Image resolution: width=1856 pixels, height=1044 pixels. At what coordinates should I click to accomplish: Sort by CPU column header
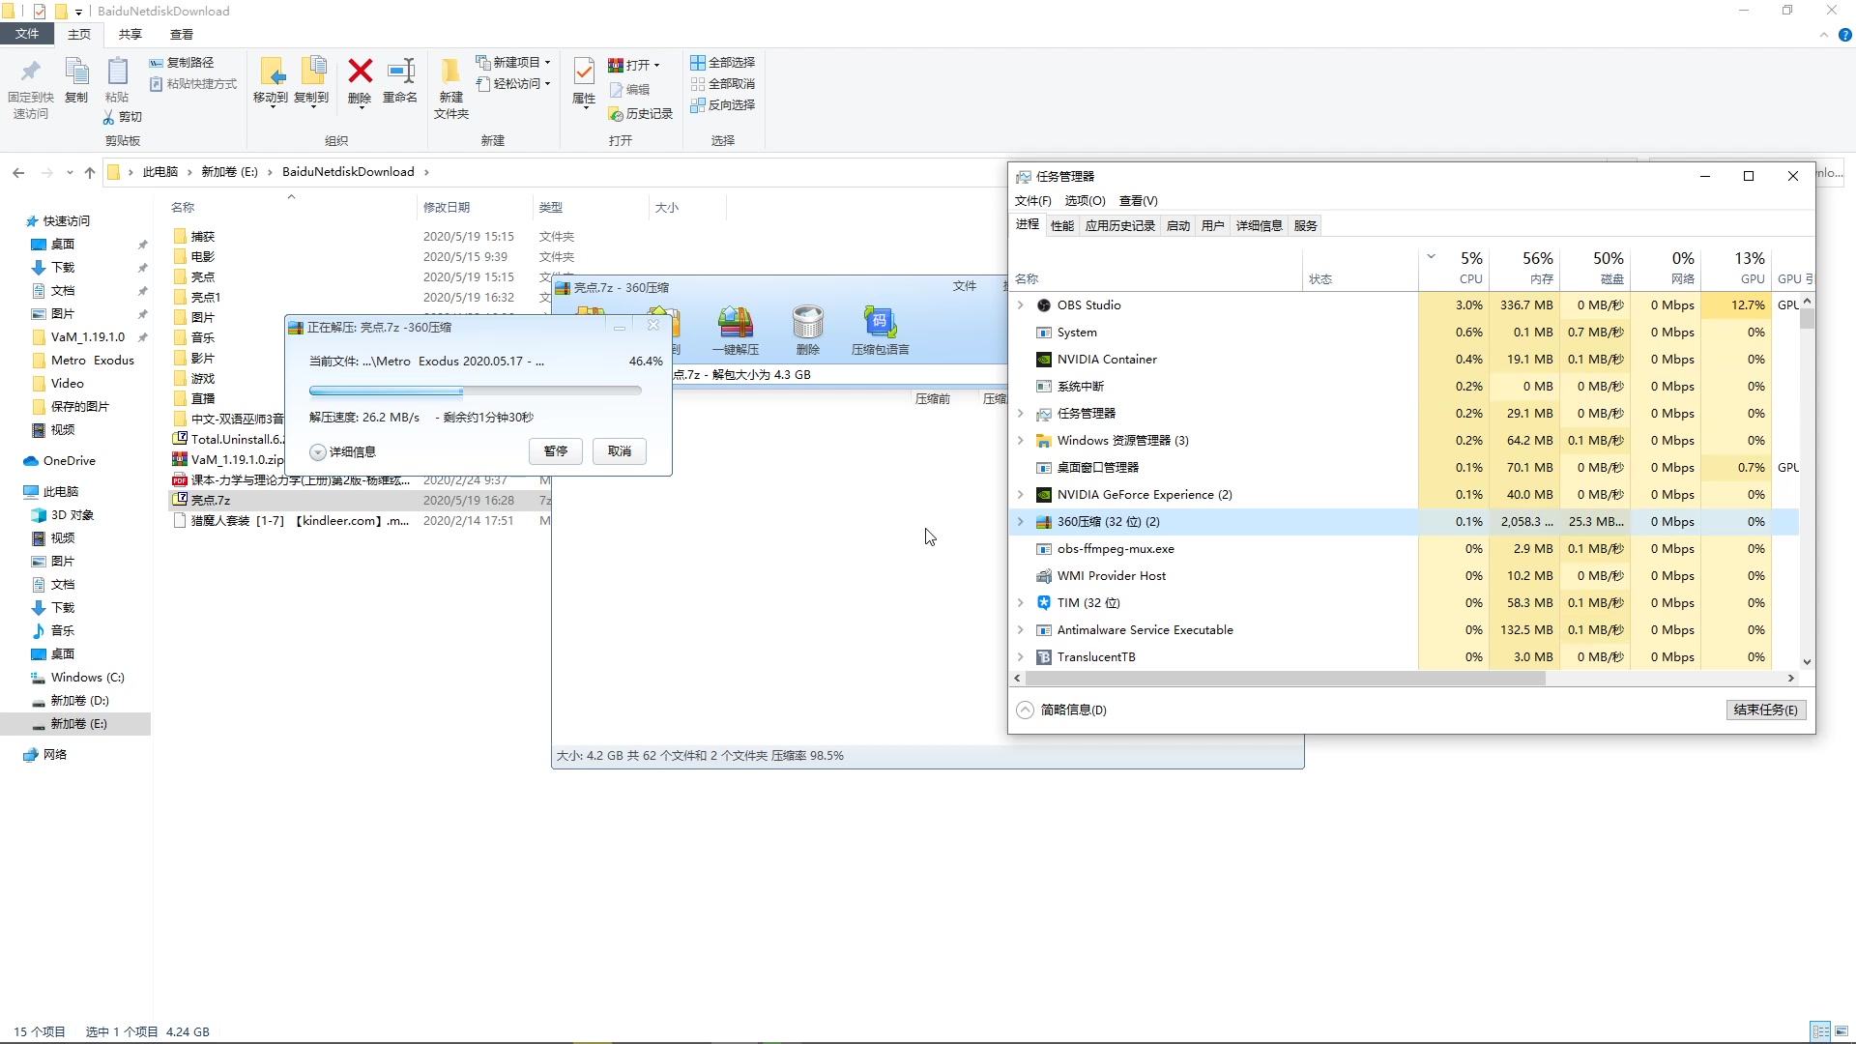pyautogui.click(x=1455, y=267)
